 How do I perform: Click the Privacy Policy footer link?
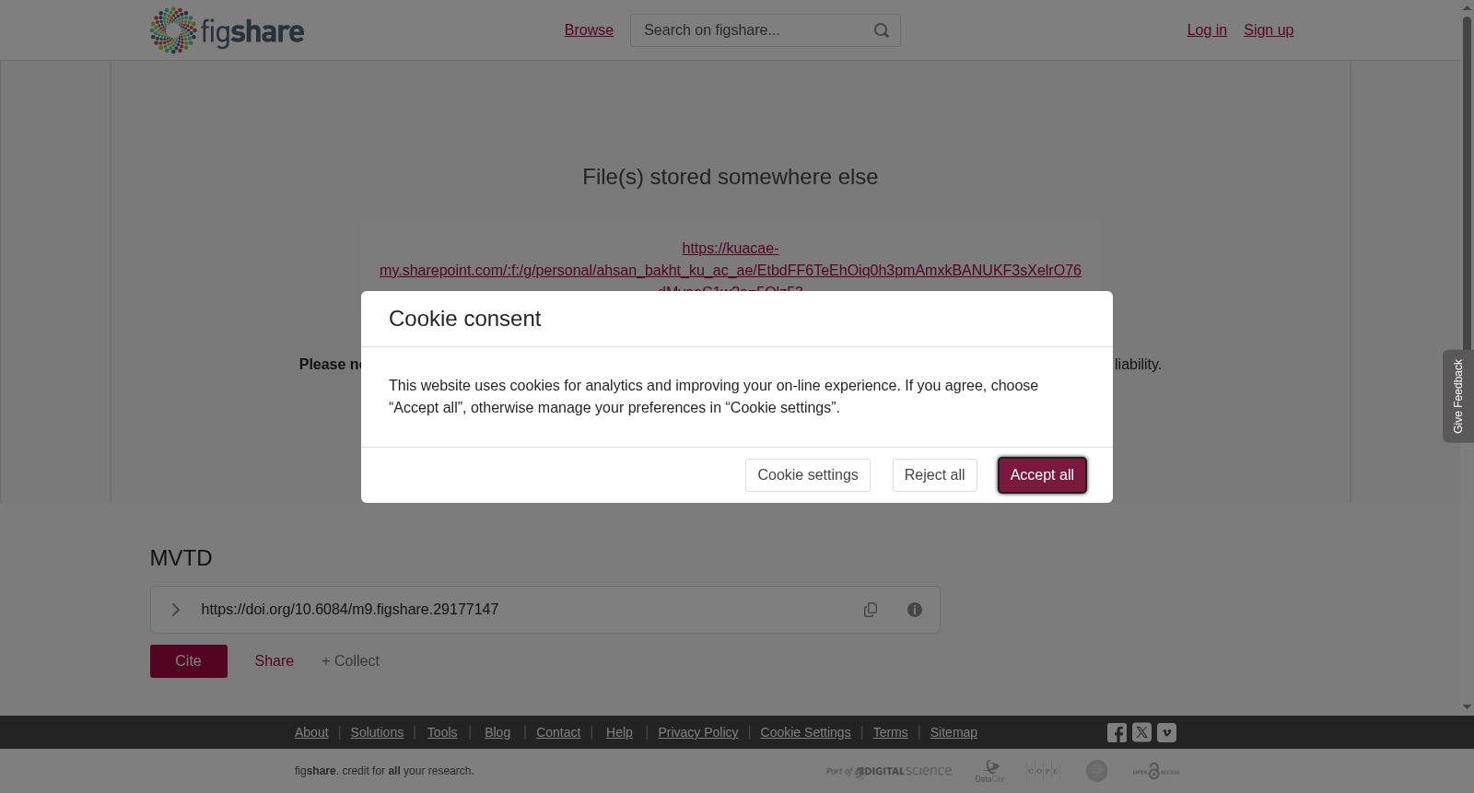coord(698,732)
